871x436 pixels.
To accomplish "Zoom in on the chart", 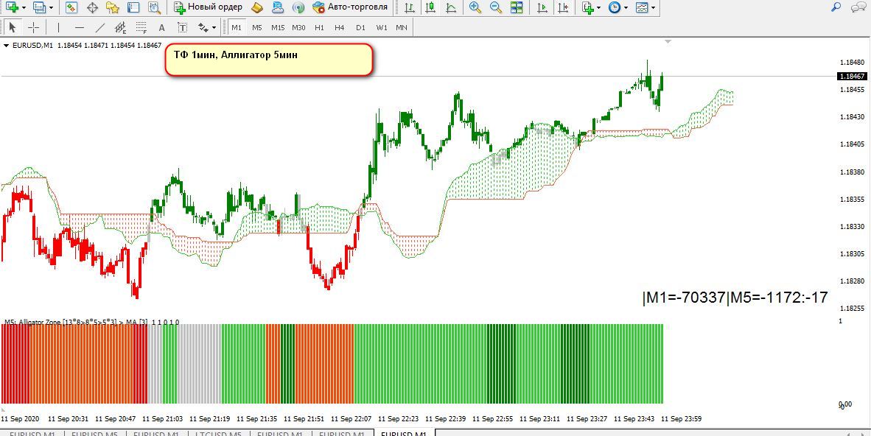I will pos(475,7).
